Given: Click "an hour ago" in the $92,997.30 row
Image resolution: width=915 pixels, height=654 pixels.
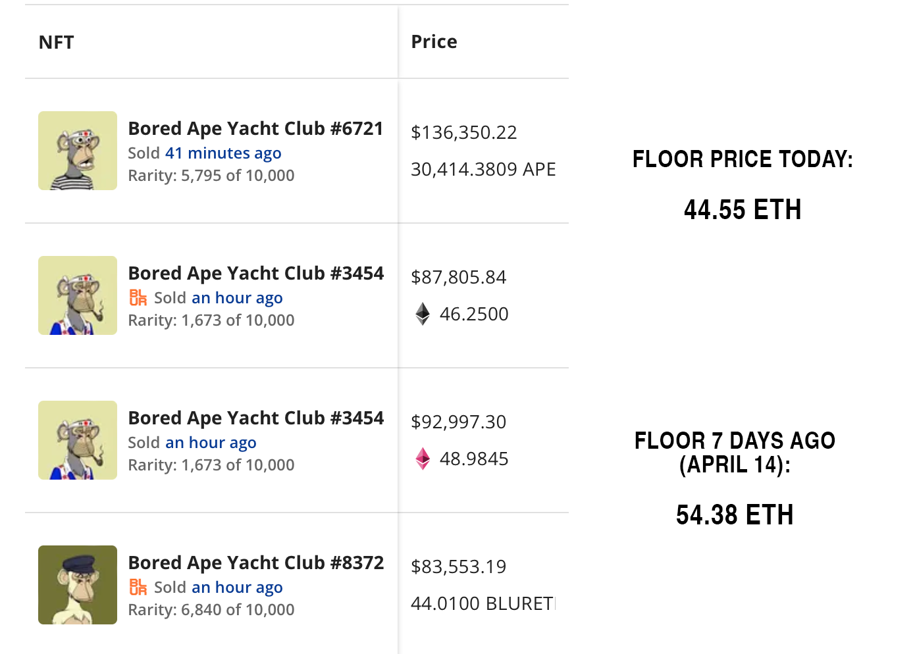Looking at the screenshot, I should (x=211, y=443).
